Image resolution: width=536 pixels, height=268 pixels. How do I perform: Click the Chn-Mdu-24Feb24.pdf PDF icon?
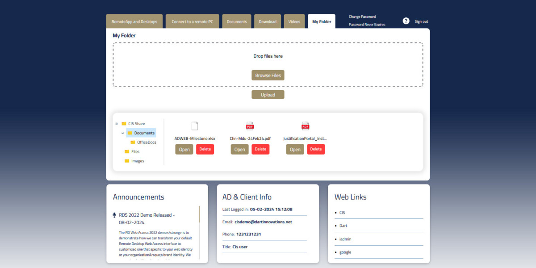pos(250,126)
